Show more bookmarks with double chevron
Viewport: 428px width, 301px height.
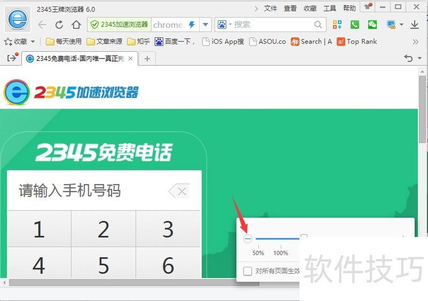coord(416,42)
